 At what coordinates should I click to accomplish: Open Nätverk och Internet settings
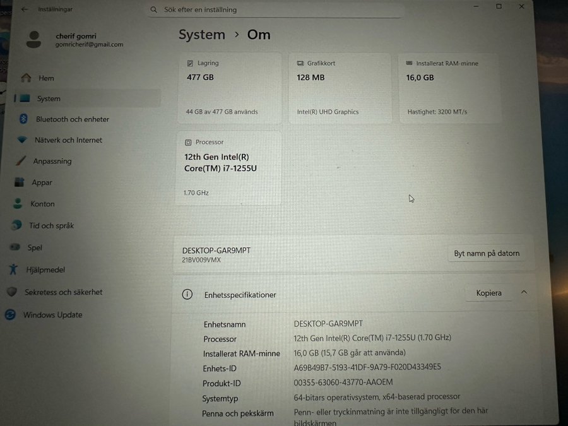(x=68, y=140)
